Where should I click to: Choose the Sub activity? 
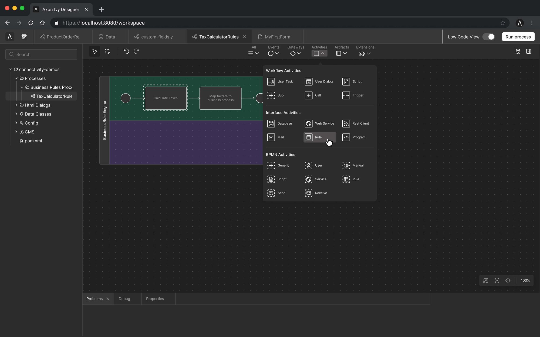pyautogui.click(x=275, y=95)
